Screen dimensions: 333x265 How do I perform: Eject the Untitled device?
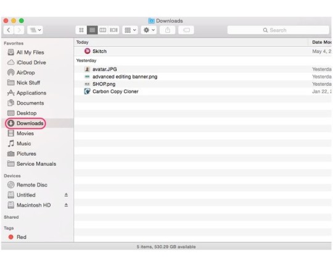[x=66, y=195]
